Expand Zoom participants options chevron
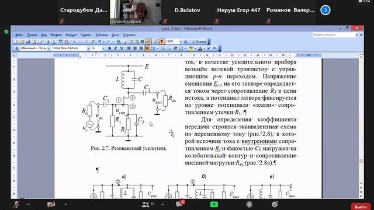374x210 pixels. (x=162, y=204)
